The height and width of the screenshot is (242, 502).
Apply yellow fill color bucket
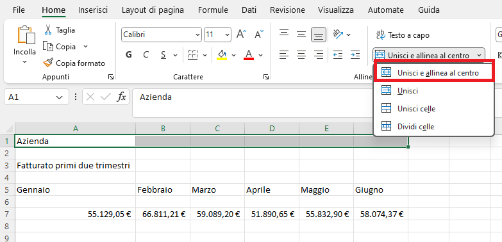pyautogui.click(x=222, y=55)
